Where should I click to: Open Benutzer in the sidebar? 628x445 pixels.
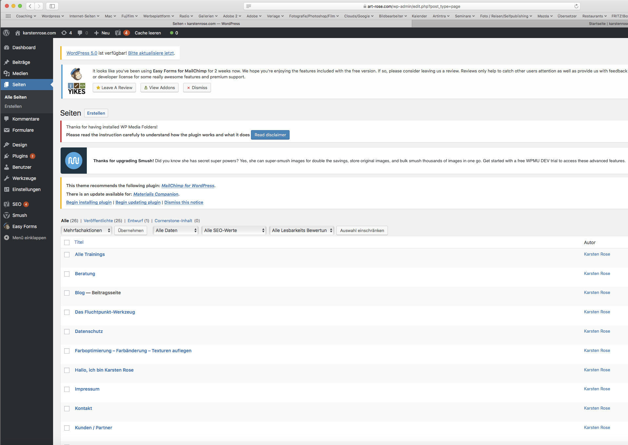(x=22, y=167)
